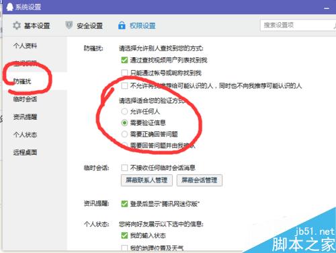This screenshot has width=336, height=253.
Task: Open 屏蔽会话管理
Action: [x=200, y=180]
